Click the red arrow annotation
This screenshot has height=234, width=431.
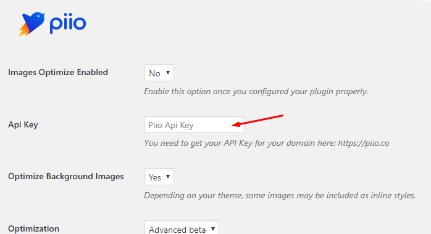coord(257,121)
